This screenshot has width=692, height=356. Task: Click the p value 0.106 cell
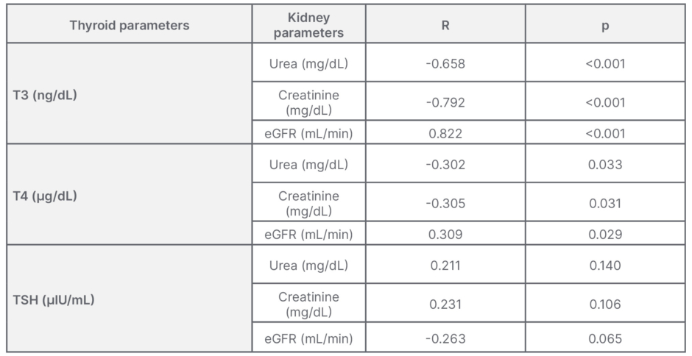(605, 304)
